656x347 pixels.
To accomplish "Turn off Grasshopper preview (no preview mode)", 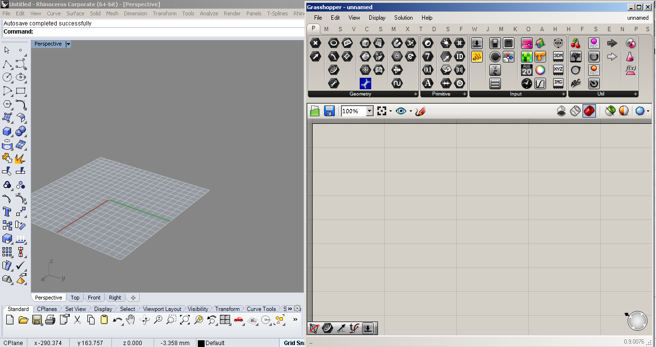I will point(561,111).
